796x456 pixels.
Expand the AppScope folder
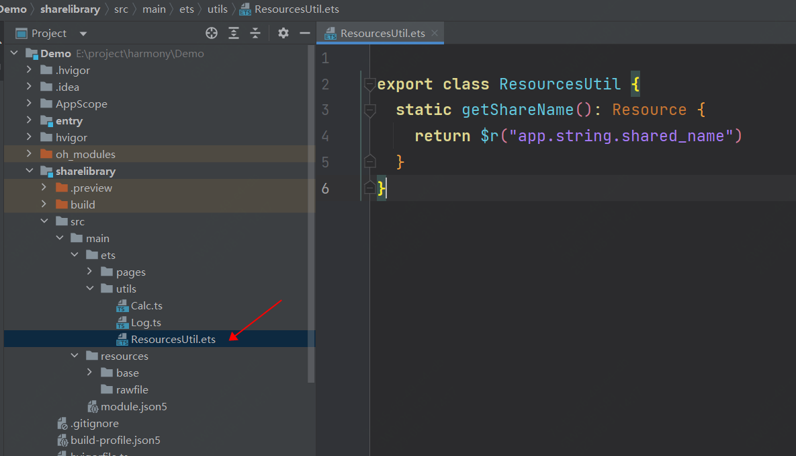tap(29, 103)
